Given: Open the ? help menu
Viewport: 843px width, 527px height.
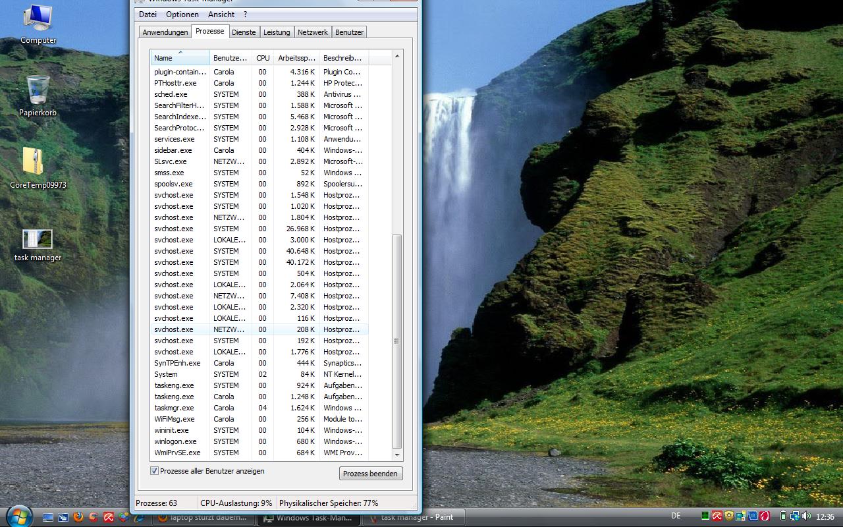Looking at the screenshot, I should (245, 14).
